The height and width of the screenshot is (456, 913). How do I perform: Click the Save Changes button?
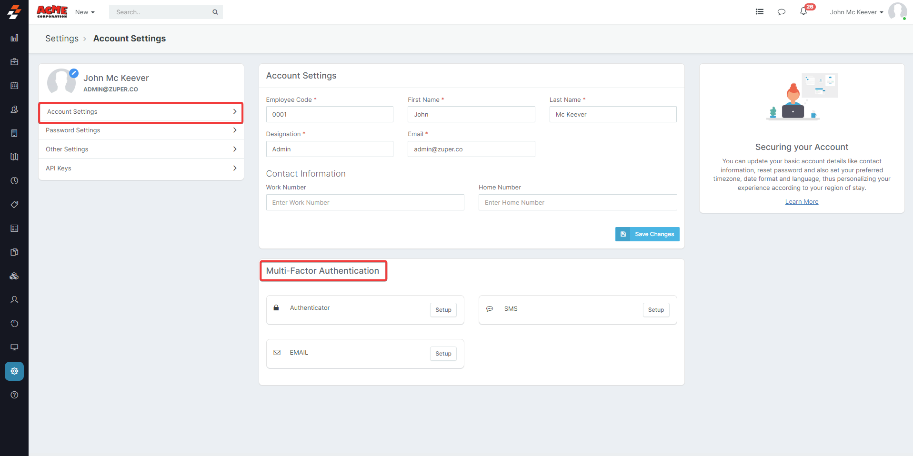(647, 234)
